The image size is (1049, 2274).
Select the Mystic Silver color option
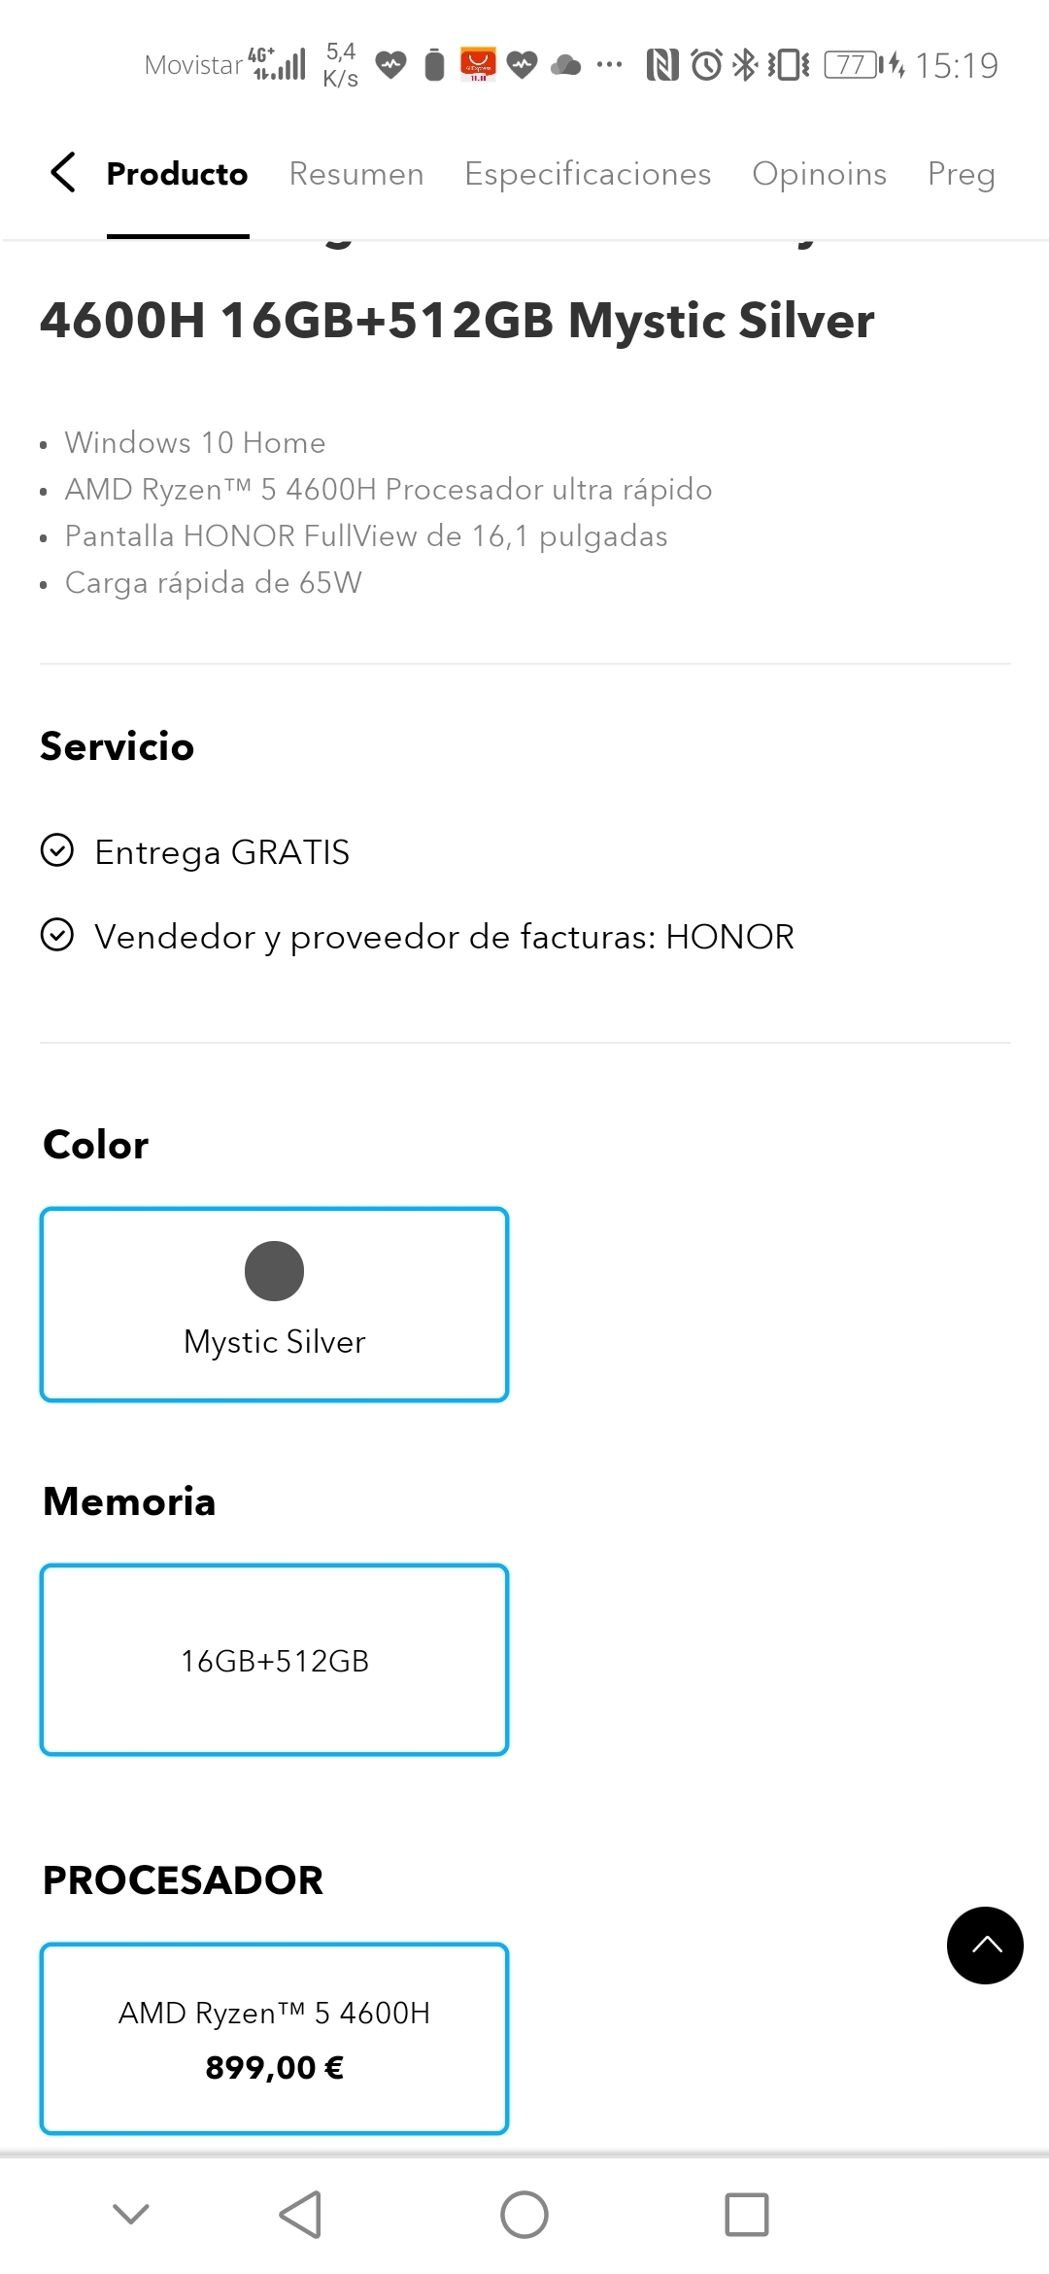[274, 1304]
